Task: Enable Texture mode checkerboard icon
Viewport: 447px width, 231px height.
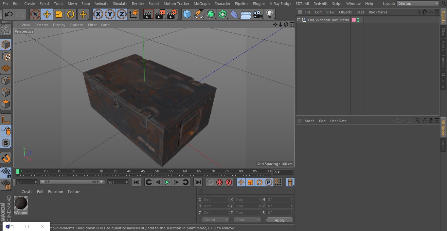Action: (6, 56)
